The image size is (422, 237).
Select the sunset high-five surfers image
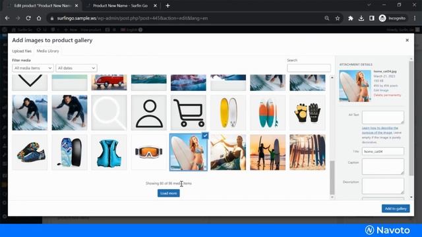268,152
